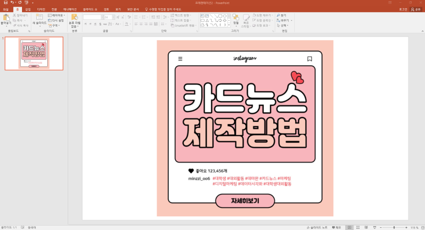Click the 붙여넣기 (Paste) icon

(6, 18)
